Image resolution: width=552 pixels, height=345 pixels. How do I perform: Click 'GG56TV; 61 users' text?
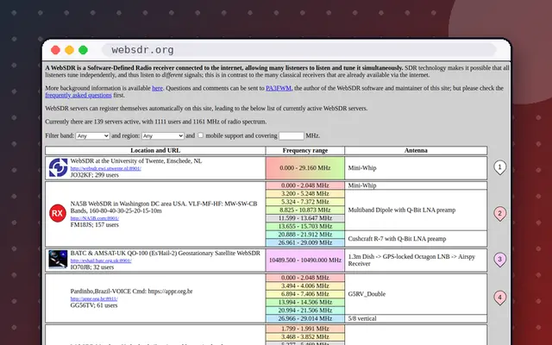click(94, 305)
